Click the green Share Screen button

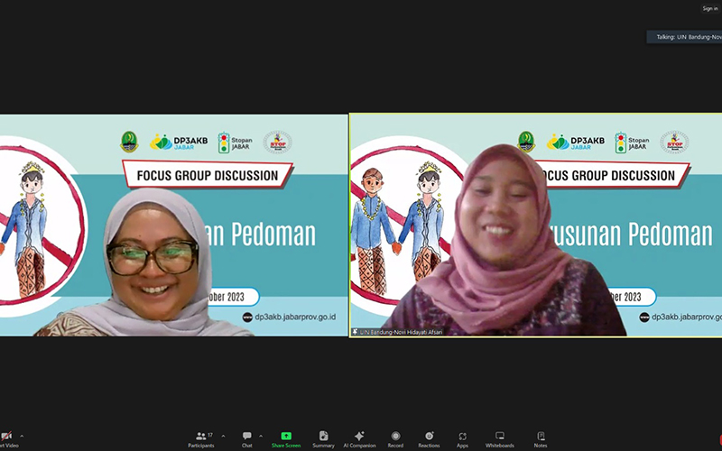(x=286, y=437)
